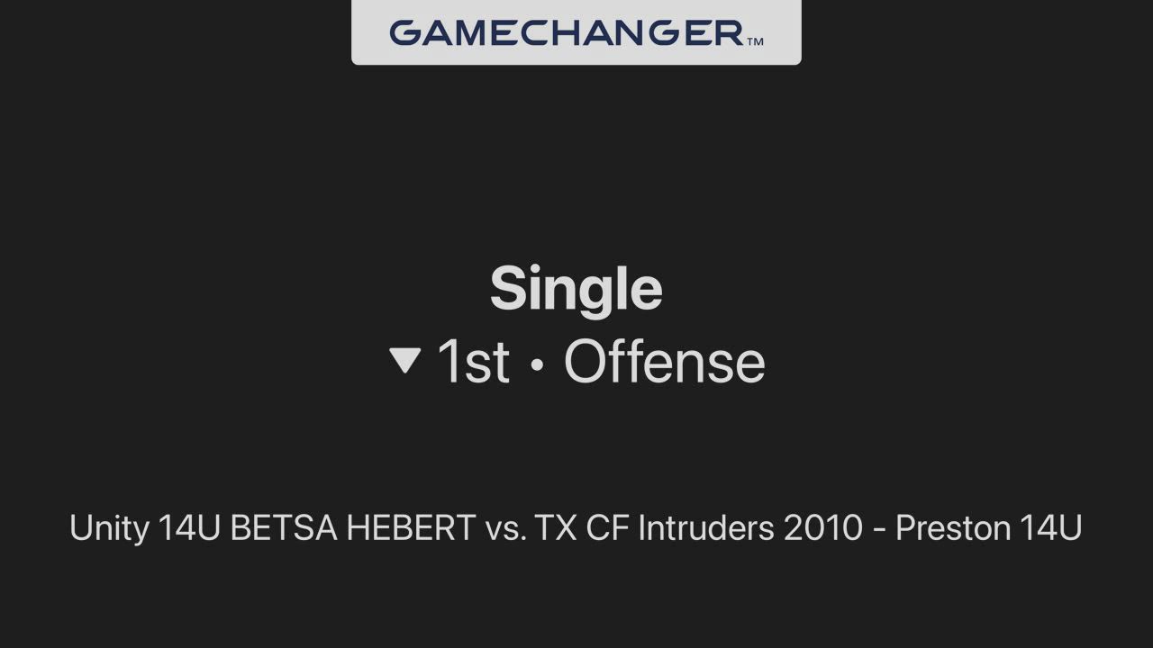The height and width of the screenshot is (648, 1153).
Task: Select the "Single" play title
Action: 576,289
